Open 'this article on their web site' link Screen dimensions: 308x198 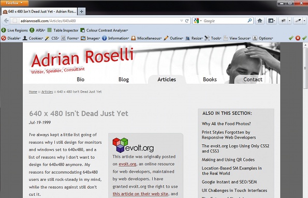(x=140, y=194)
